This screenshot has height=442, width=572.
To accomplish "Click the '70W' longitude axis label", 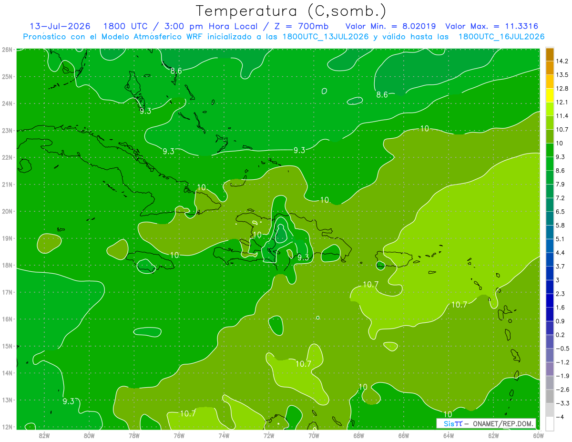I will (314, 435).
